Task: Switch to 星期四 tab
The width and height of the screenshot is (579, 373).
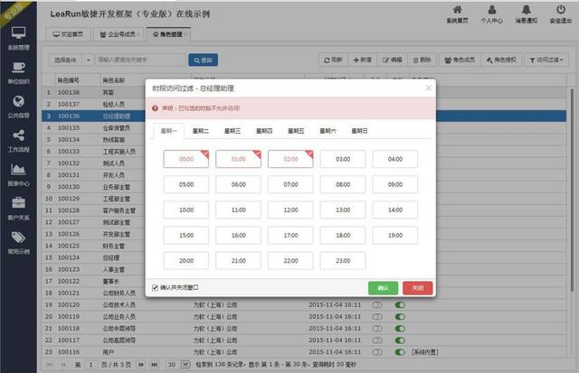Action: 264,131
